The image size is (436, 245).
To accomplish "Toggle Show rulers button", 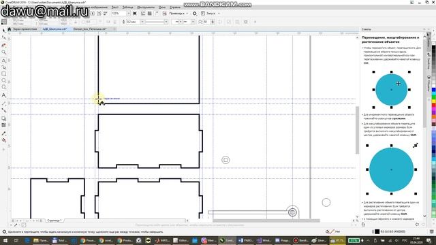I will [143, 13].
